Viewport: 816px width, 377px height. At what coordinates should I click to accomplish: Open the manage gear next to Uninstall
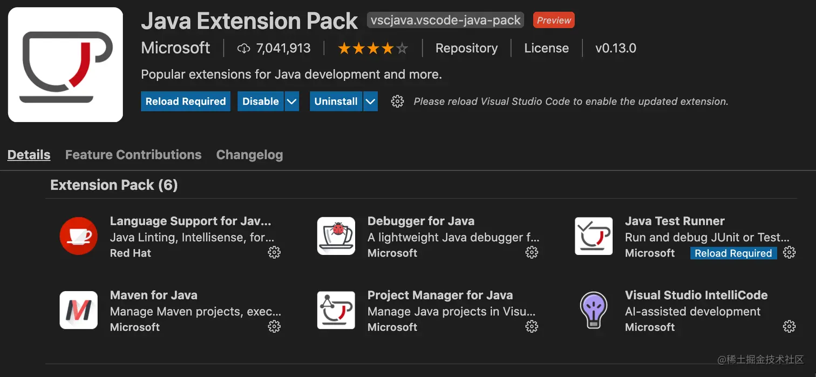[x=397, y=101]
